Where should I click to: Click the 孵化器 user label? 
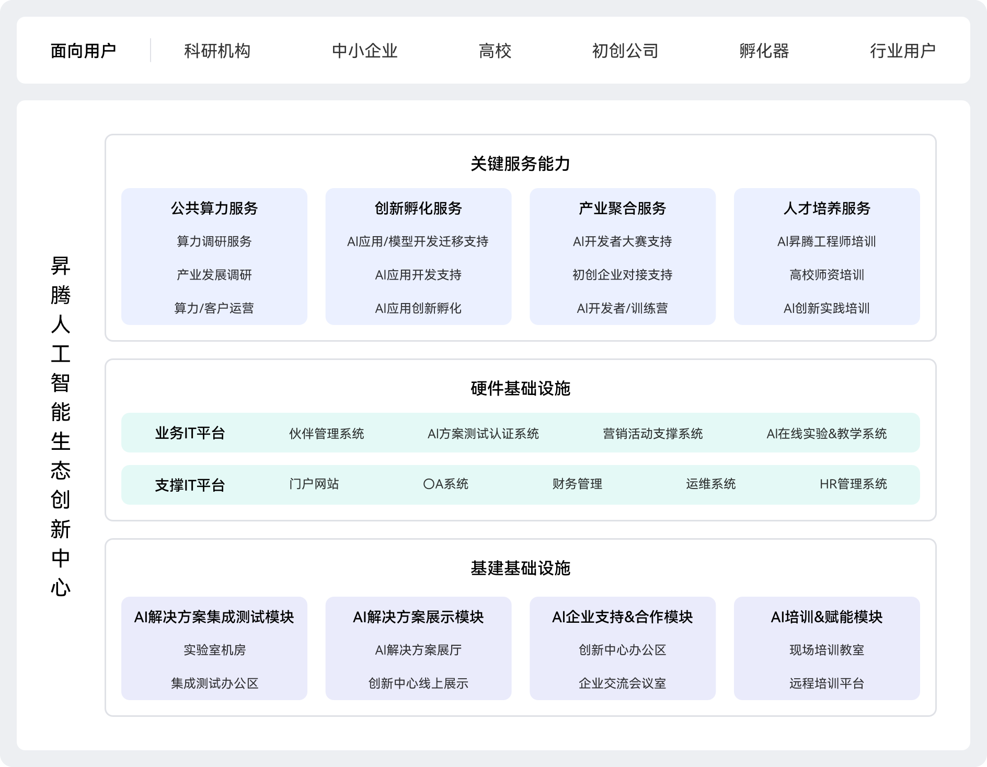764,51
